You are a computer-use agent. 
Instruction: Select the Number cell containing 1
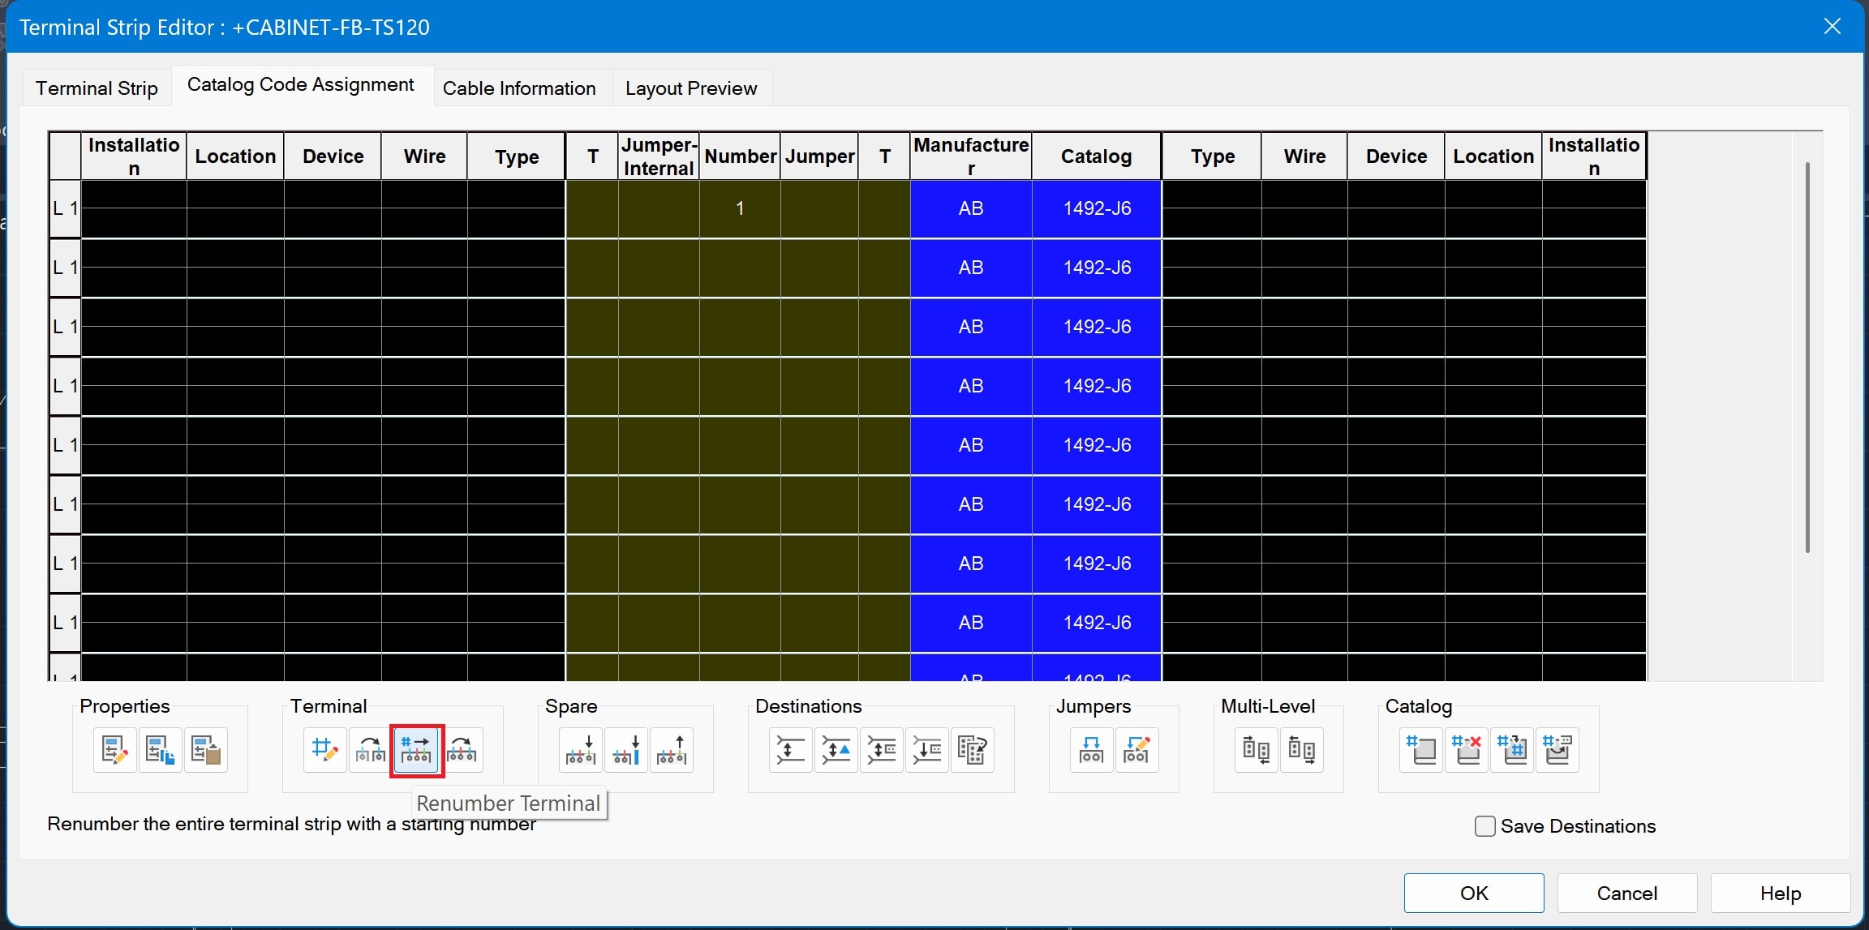740,208
